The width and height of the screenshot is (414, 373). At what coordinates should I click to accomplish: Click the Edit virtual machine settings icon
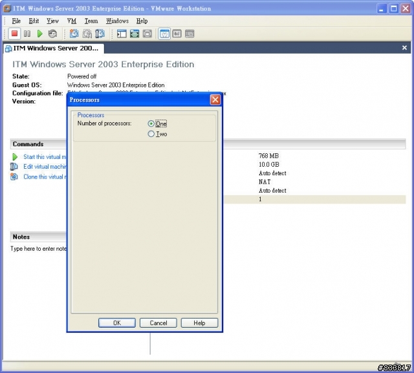[14, 167]
